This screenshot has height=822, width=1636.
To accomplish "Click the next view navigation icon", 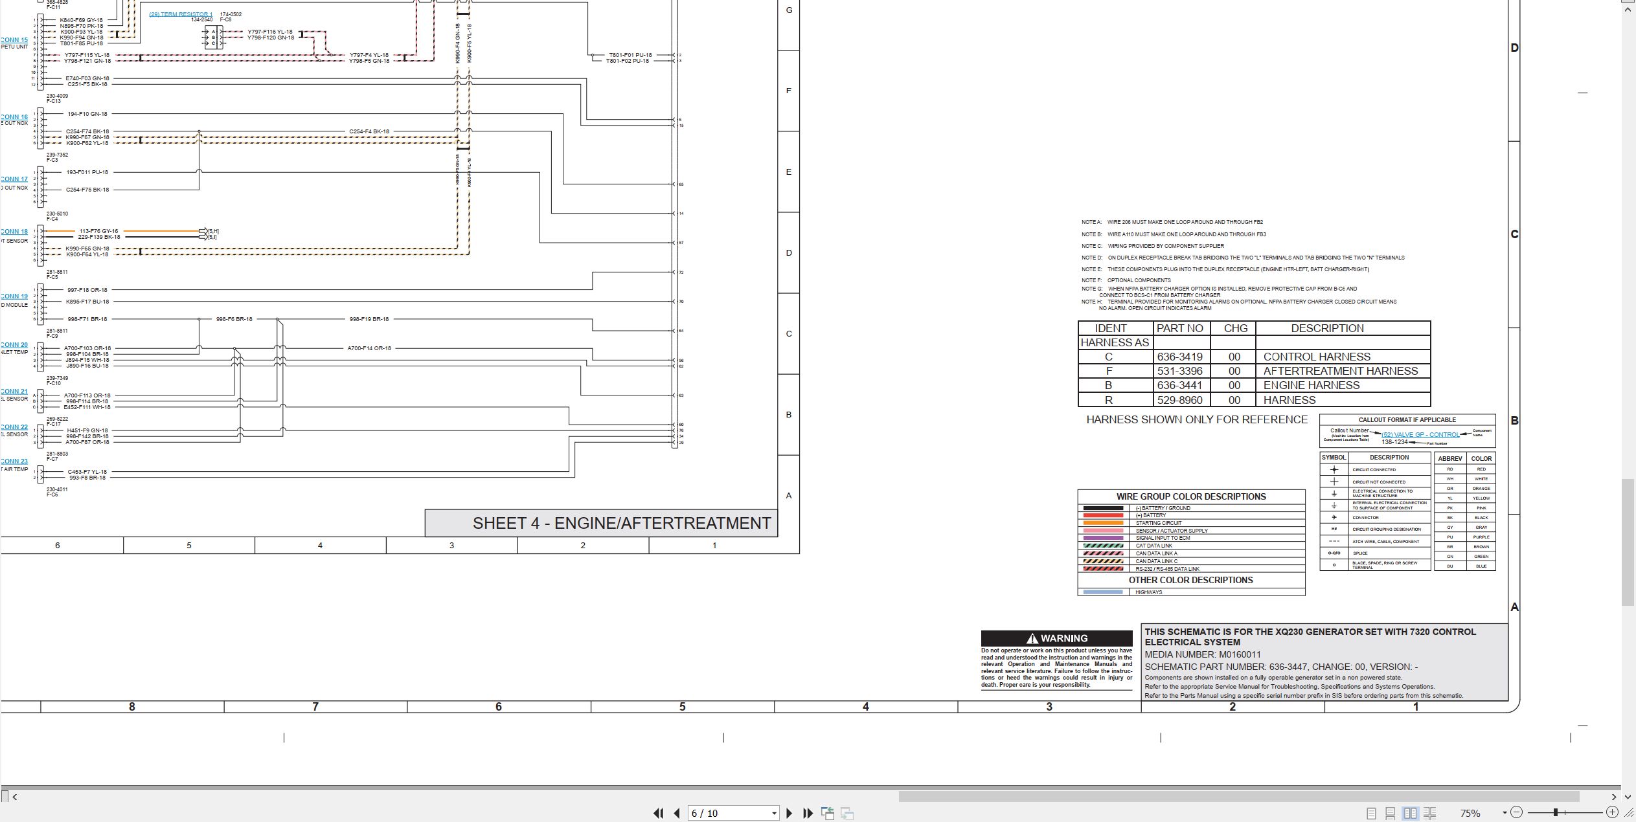I will click(847, 813).
